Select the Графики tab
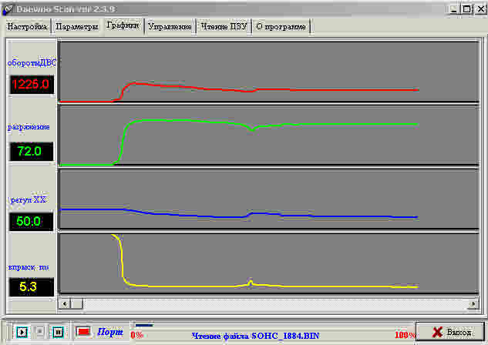Screen dimensions: 488x345 [x=123, y=25]
